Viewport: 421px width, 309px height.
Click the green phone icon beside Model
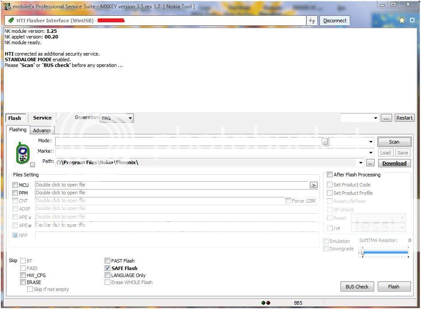pyautogui.click(x=23, y=153)
